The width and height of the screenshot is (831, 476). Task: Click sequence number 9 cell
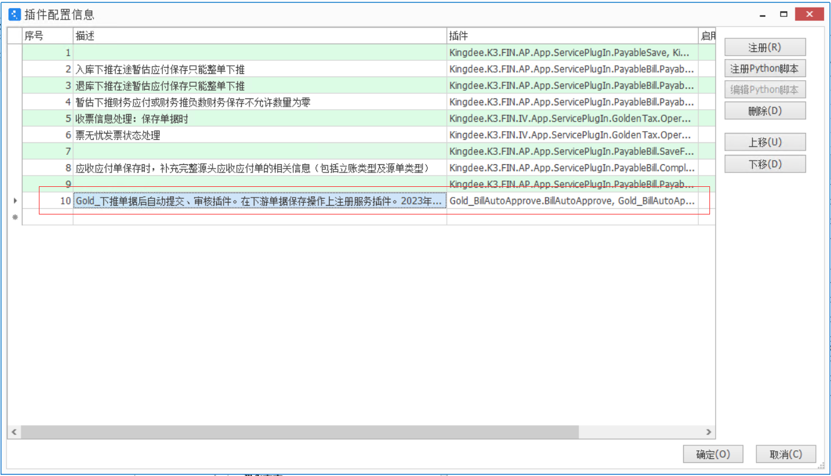(48, 184)
